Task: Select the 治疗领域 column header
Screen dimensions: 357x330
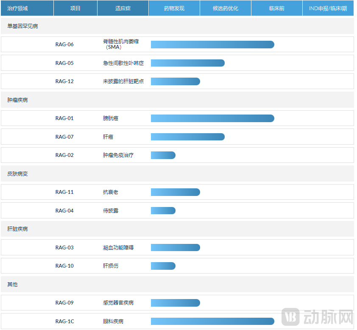Action: (18, 8)
